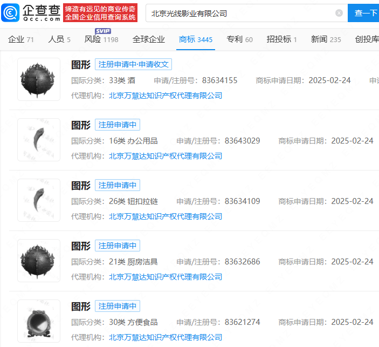Click 注册申请中 tag of the 26类 钮扣拉链 entry

pos(118,185)
